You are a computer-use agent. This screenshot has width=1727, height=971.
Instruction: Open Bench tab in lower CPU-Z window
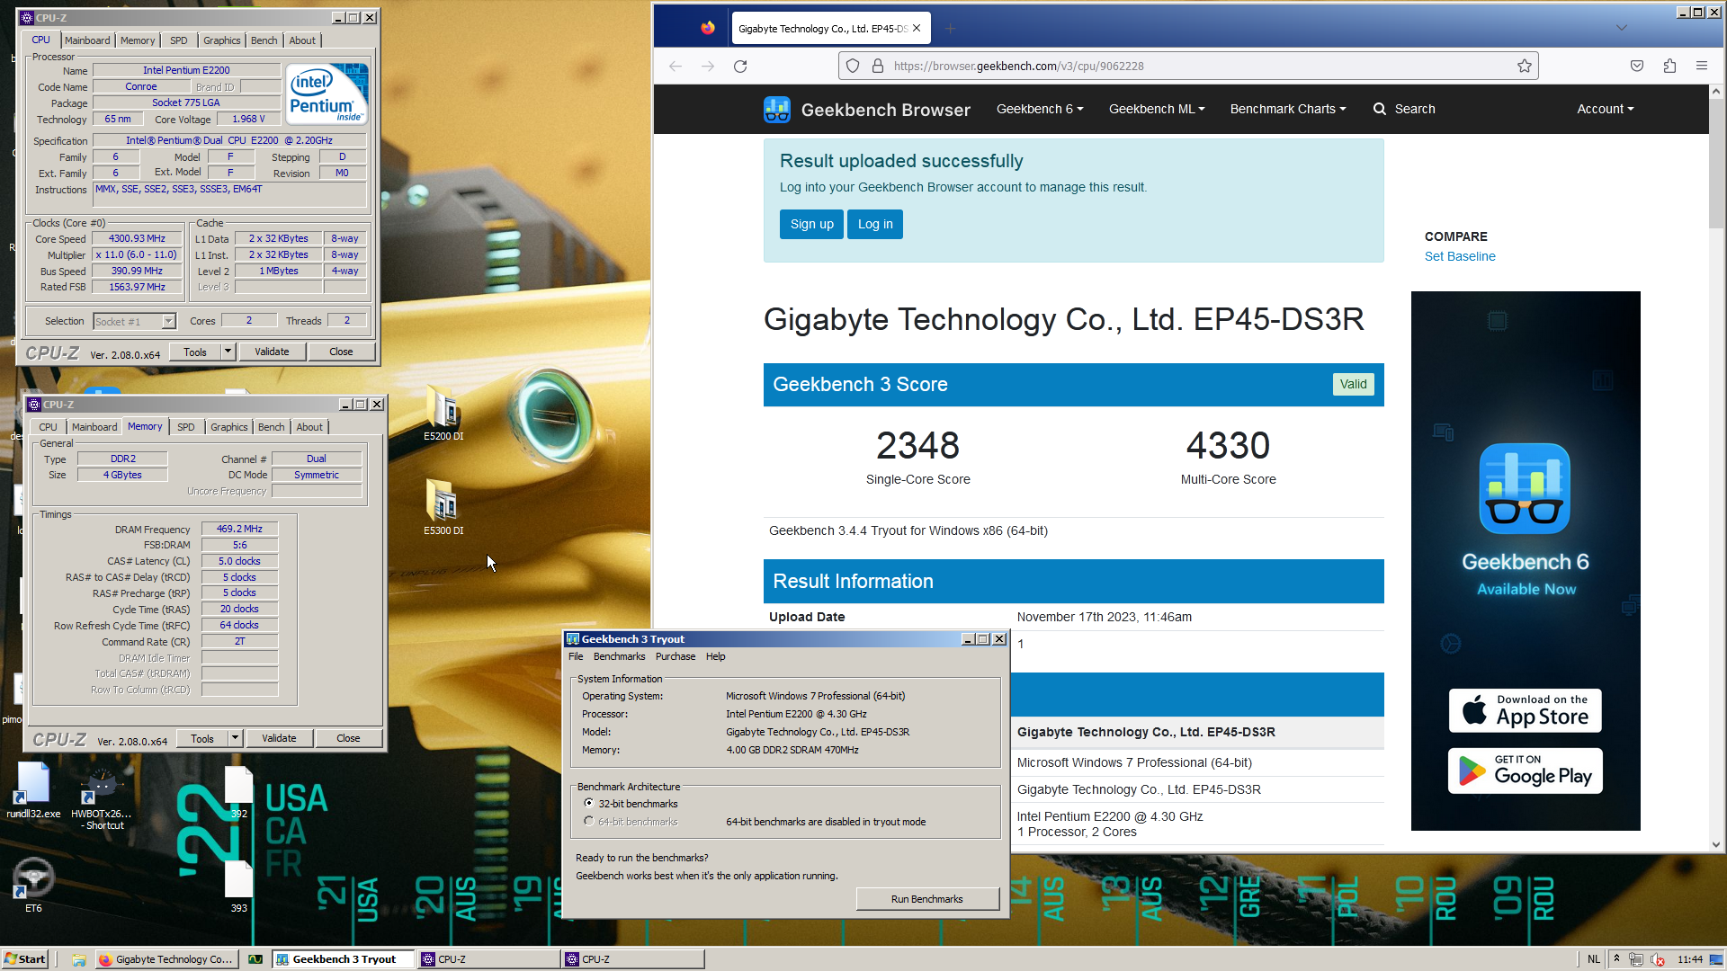point(271,427)
